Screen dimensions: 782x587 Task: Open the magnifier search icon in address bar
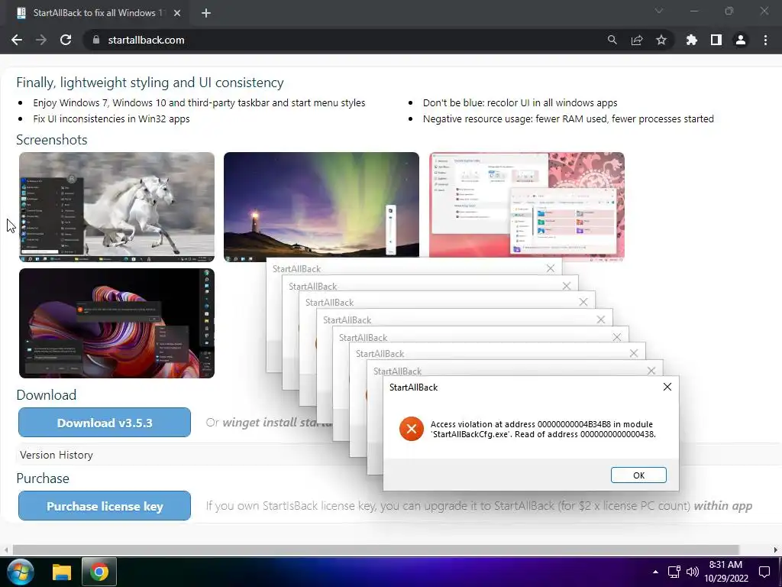612,40
